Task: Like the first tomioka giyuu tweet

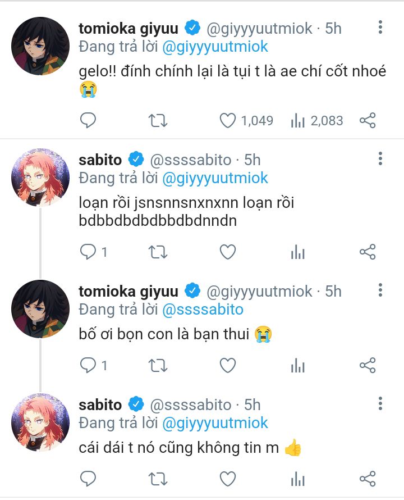Action: (227, 120)
